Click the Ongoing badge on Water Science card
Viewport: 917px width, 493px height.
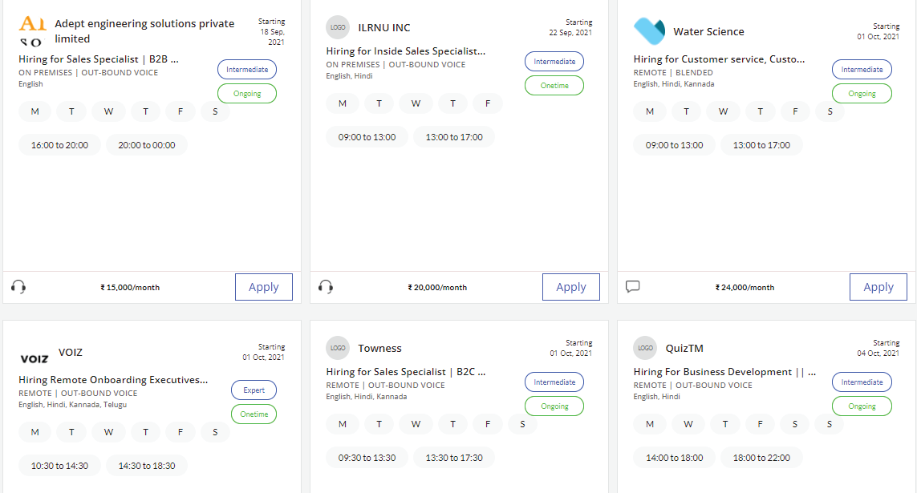click(x=862, y=94)
